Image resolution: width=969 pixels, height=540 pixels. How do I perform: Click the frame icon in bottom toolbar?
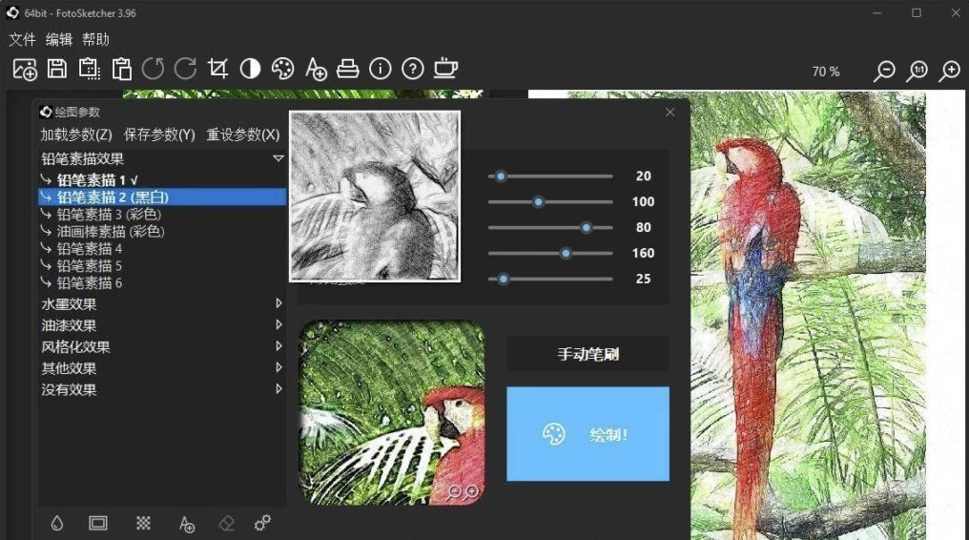point(97,523)
